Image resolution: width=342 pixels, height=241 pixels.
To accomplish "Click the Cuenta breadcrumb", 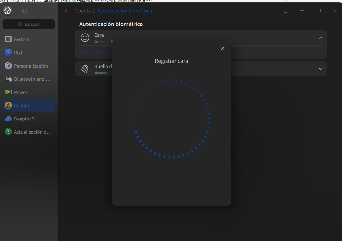I will [x=83, y=11].
